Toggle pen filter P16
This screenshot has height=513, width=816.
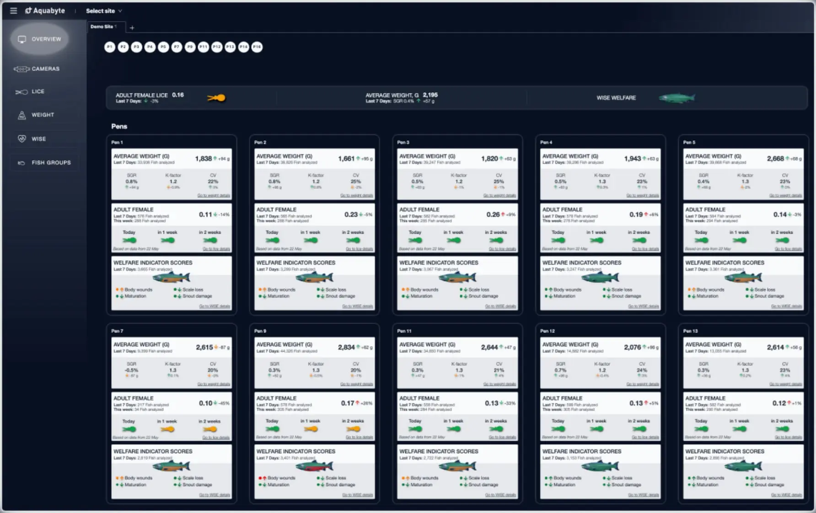257,47
